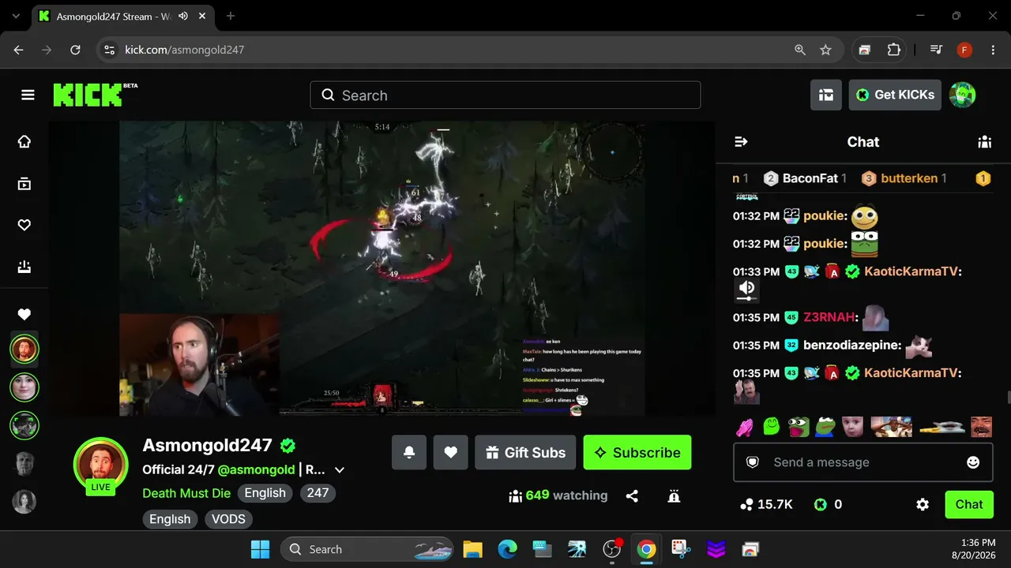1011x568 pixels.
Task: Open KaoticKarmaTV profile from 01:33 PM message
Action: [x=910, y=271]
